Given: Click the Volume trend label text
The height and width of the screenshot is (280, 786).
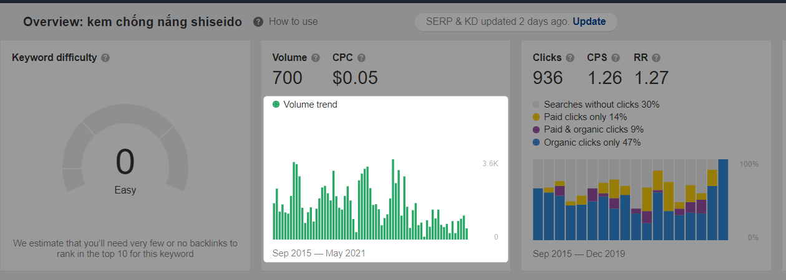Looking at the screenshot, I should click(x=310, y=105).
